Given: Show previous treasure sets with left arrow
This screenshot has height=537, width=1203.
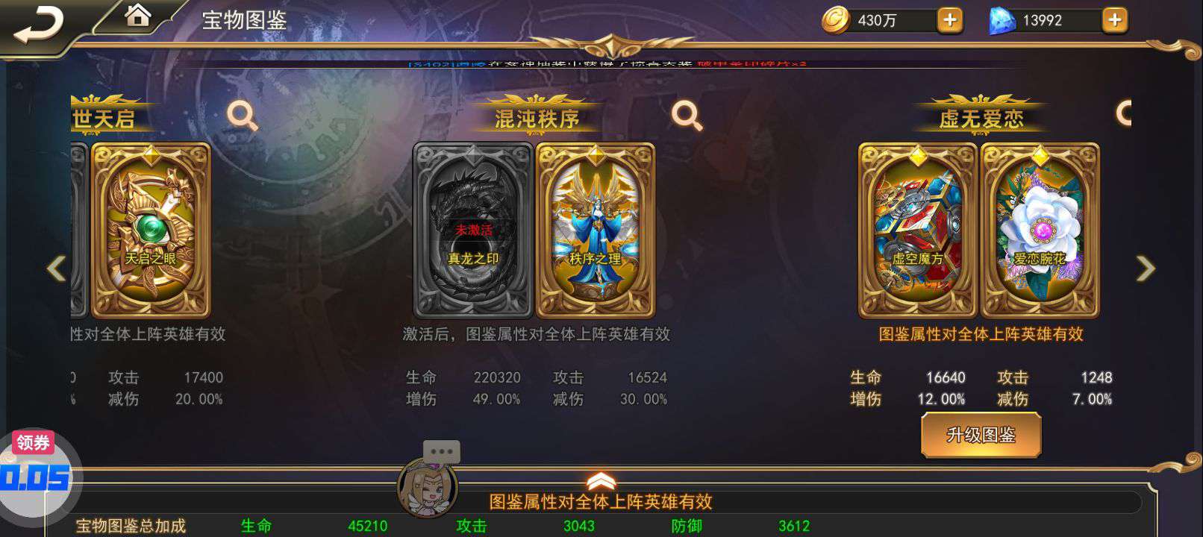Looking at the screenshot, I should [x=57, y=268].
